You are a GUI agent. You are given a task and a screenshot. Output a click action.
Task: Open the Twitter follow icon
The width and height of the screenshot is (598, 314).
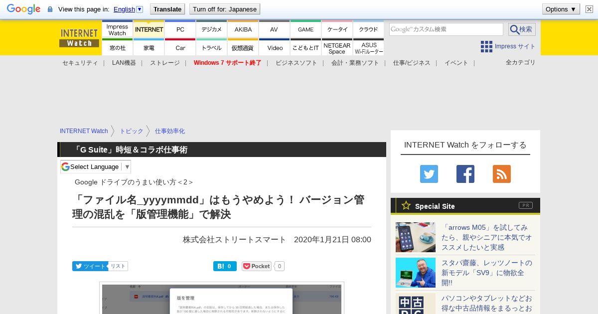429,174
